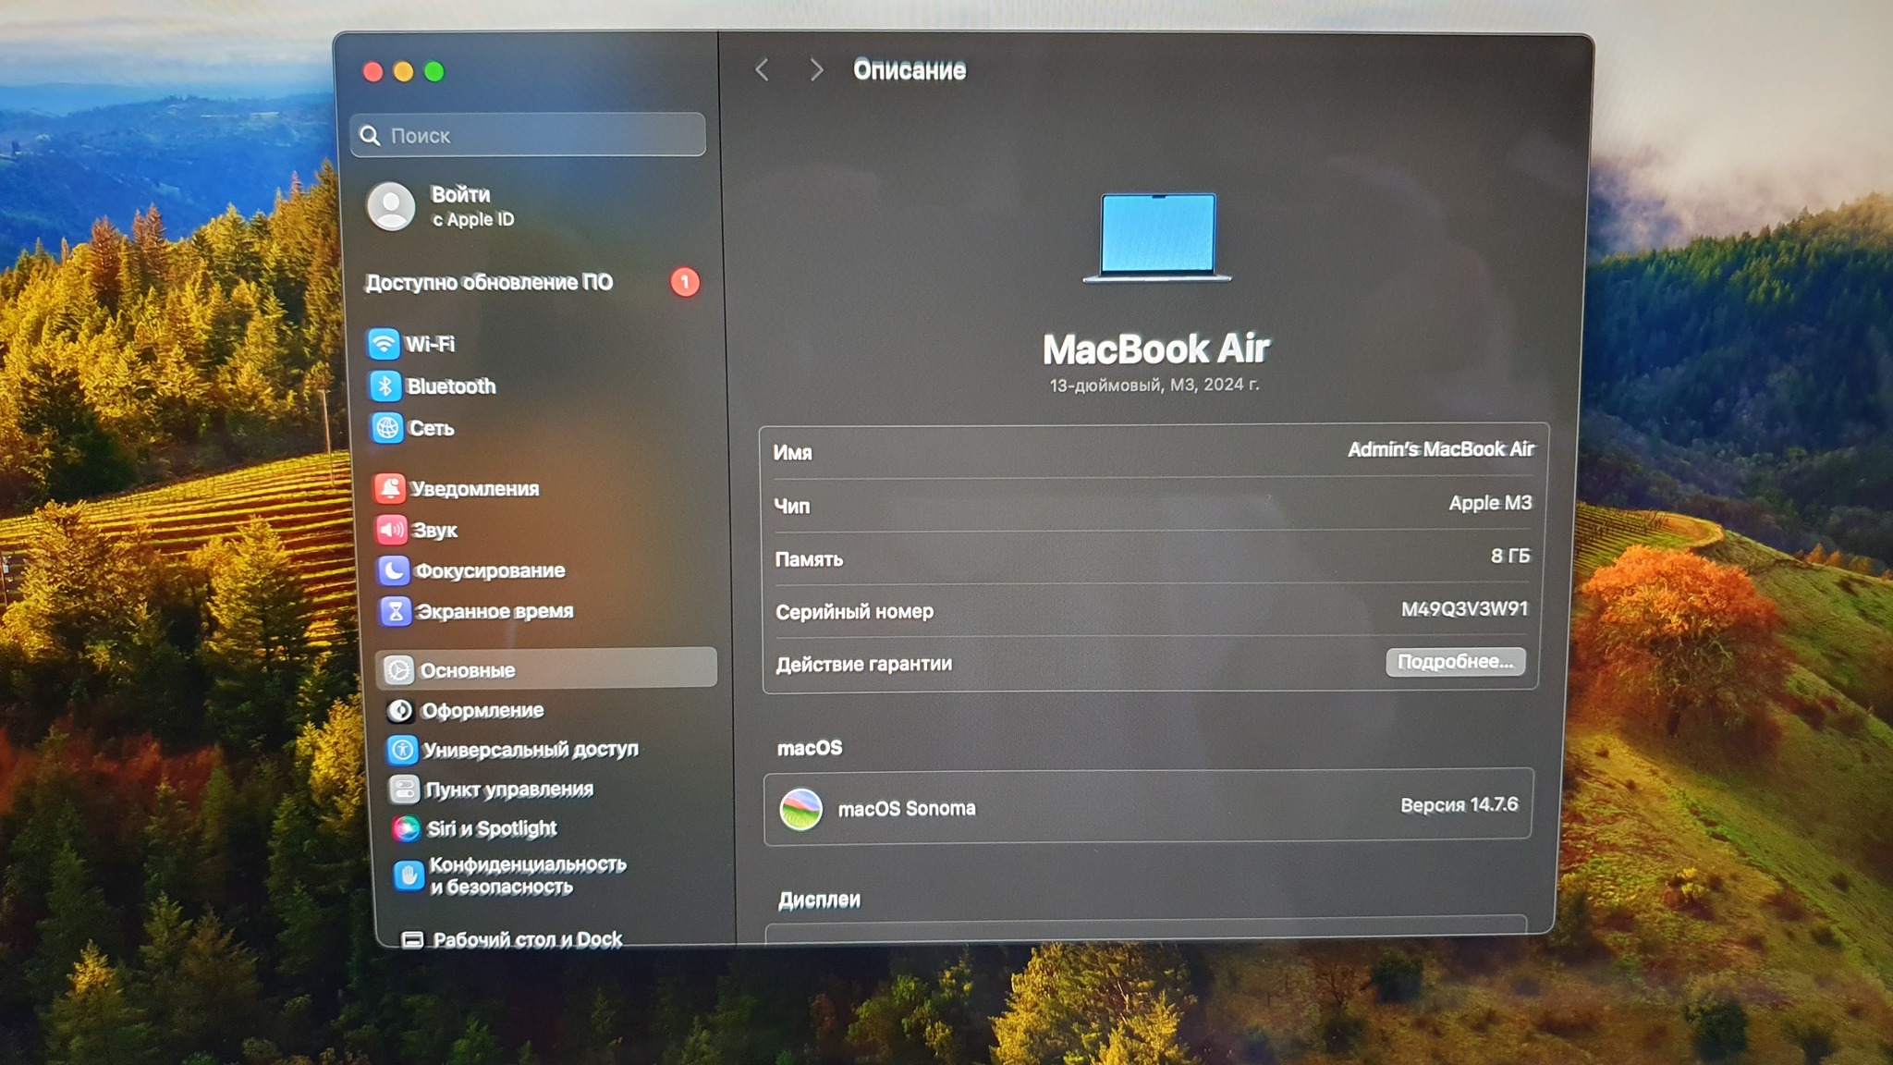Click the Wi-Fi icon in sidebar

click(x=384, y=344)
